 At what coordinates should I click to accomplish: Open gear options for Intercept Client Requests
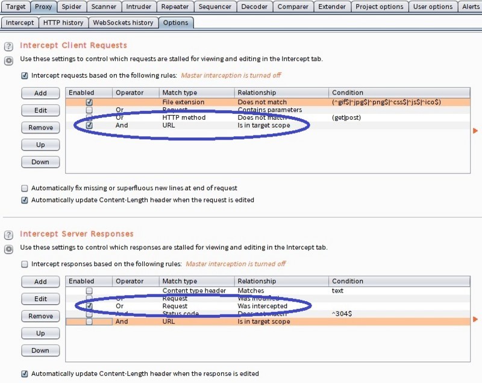pyautogui.click(x=8, y=61)
